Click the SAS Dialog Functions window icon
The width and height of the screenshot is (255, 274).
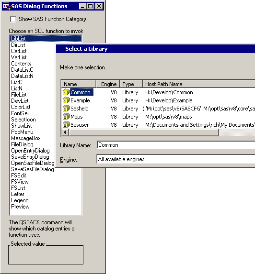tap(7, 6)
